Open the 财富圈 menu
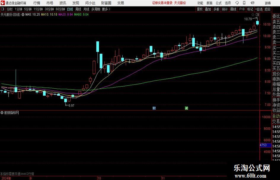The height and width of the screenshot is (180, 280). coord(106,3)
